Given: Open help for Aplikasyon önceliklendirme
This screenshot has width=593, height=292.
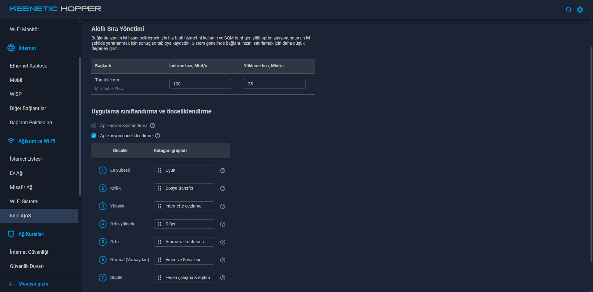Looking at the screenshot, I should coord(158,136).
